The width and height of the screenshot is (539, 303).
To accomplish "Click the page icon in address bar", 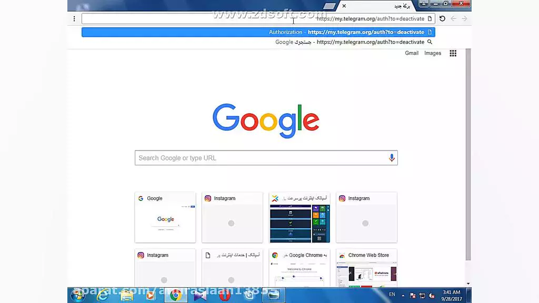I will (x=430, y=18).
